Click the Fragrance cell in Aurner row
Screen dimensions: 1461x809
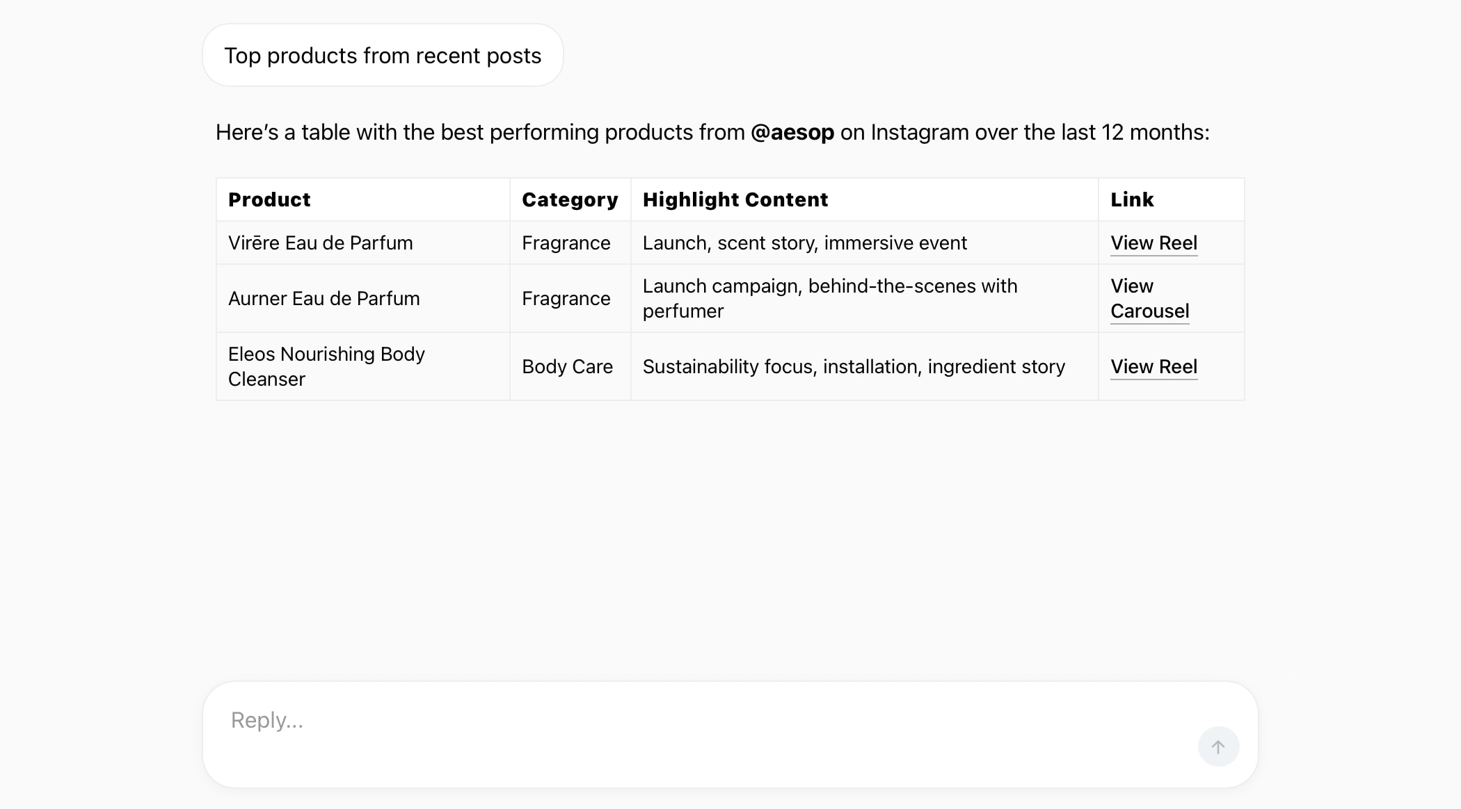pyautogui.click(x=566, y=299)
